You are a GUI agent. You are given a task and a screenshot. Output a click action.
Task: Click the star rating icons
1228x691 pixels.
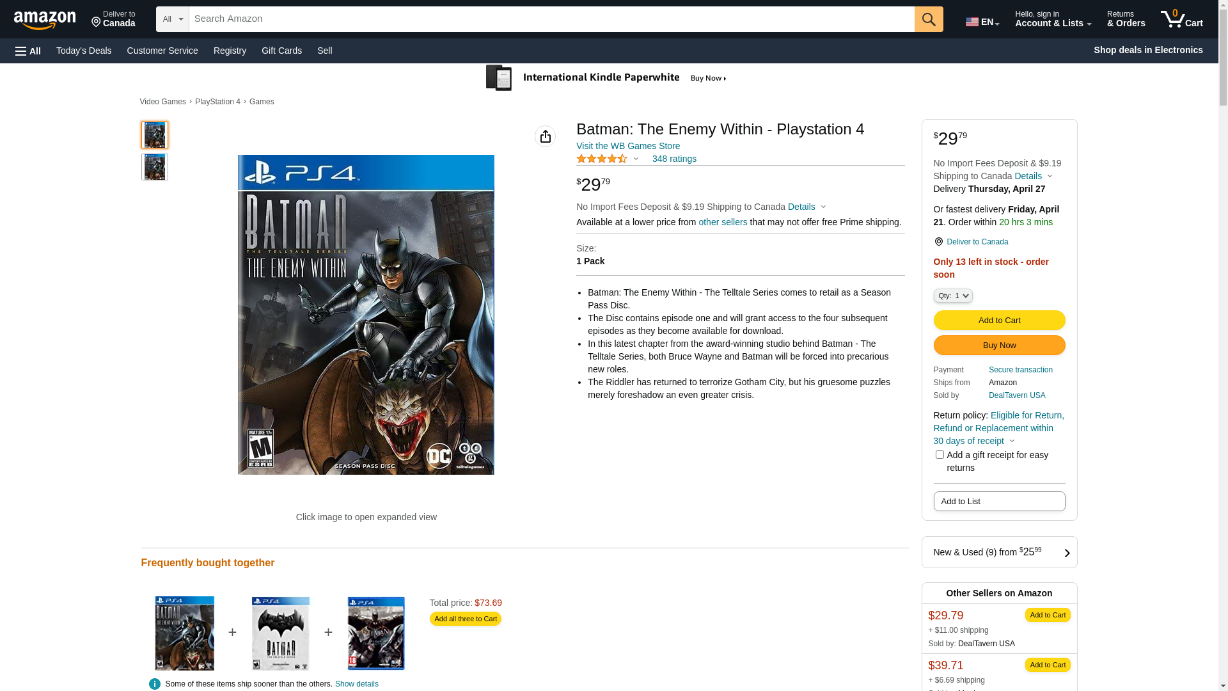coord(601,159)
